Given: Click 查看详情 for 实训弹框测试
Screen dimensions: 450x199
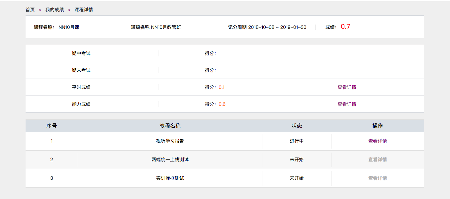Looking at the screenshot, I should coord(377,178).
